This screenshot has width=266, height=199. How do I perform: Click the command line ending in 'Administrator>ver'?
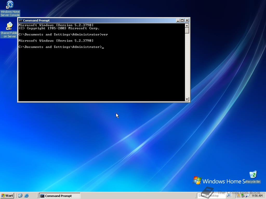[63, 34]
